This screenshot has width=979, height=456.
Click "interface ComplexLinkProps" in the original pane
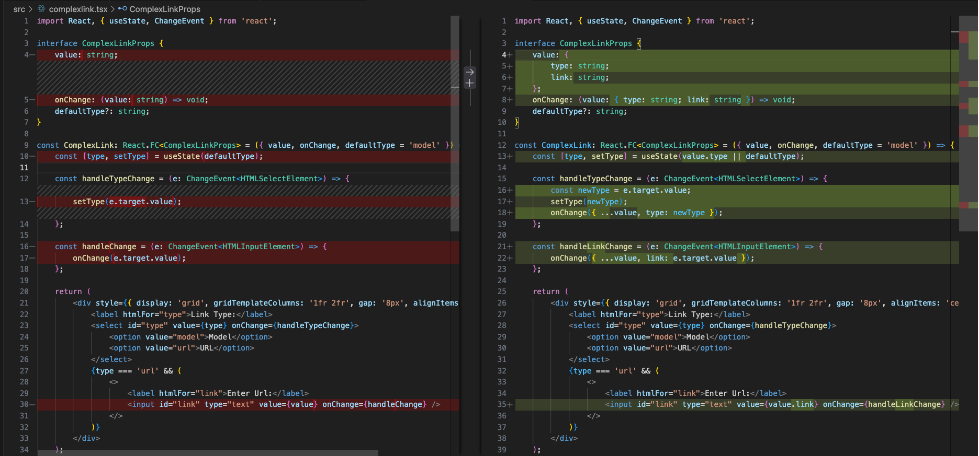point(96,43)
